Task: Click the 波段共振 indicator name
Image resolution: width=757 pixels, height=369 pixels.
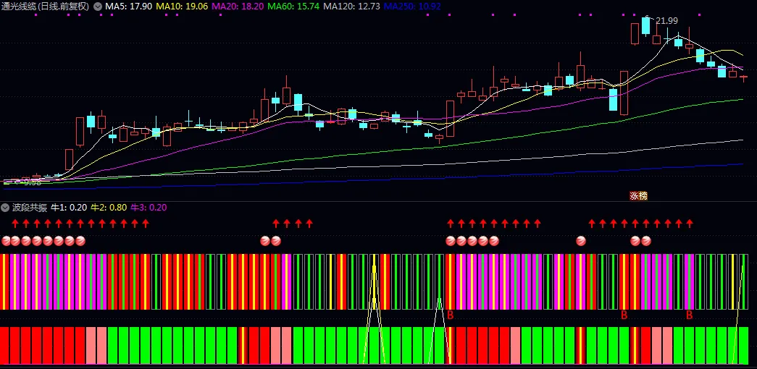Action: tap(30, 208)
